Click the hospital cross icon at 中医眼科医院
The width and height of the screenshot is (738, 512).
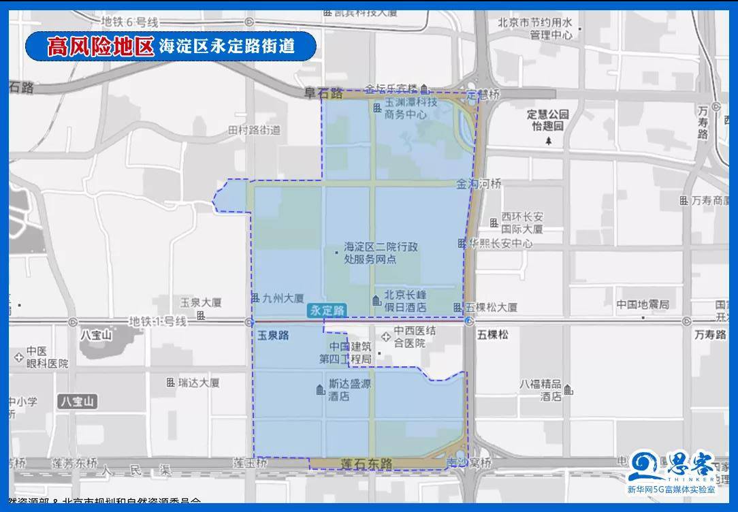coord(18,357)
